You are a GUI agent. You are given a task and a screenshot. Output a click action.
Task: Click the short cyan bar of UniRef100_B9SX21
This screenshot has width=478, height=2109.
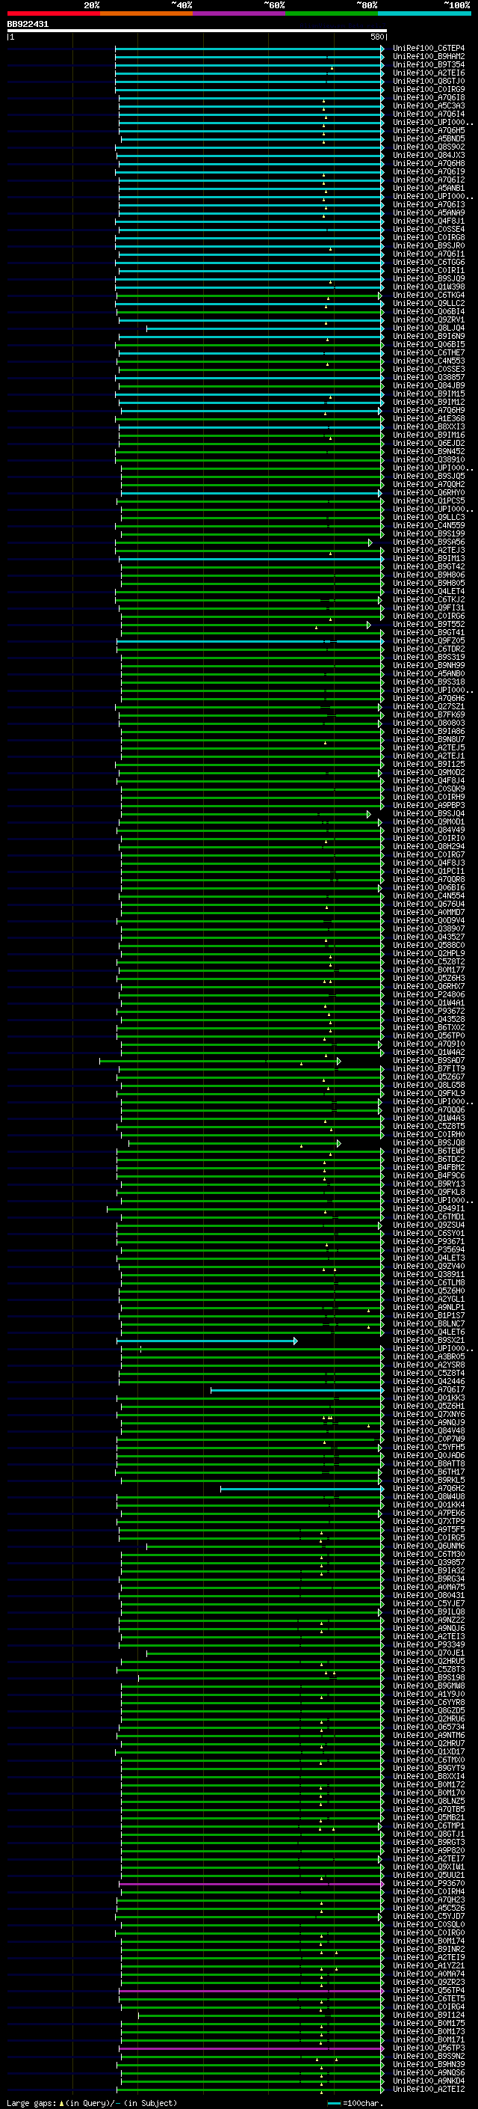207,1341
